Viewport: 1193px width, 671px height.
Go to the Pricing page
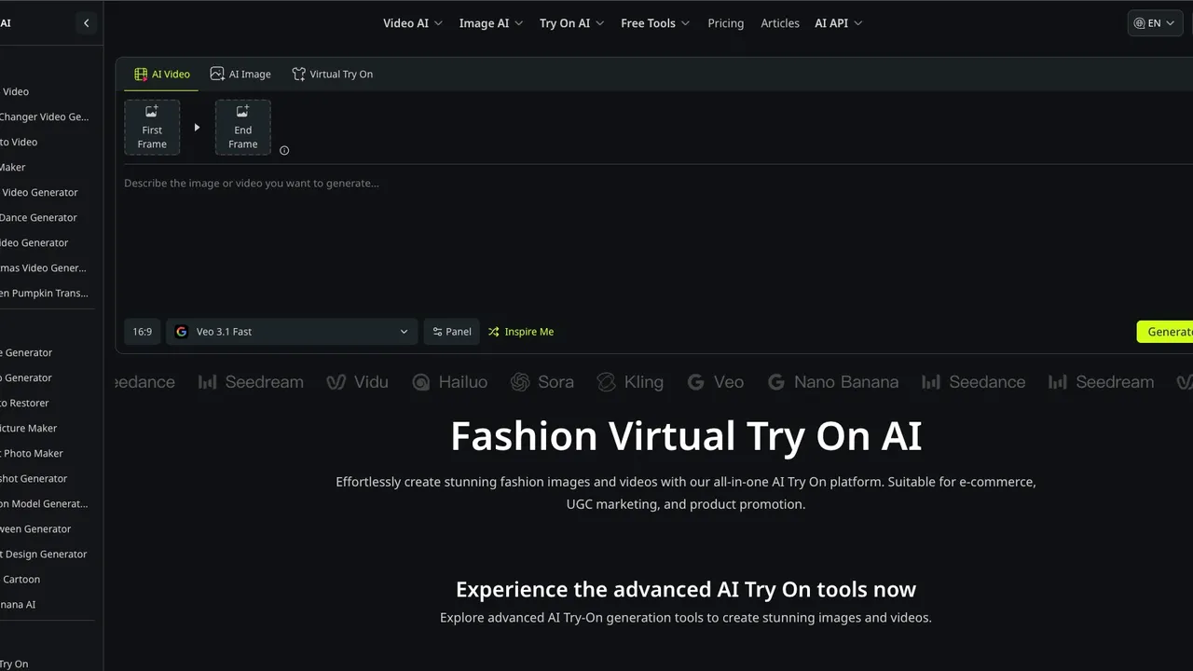(726, 23)
